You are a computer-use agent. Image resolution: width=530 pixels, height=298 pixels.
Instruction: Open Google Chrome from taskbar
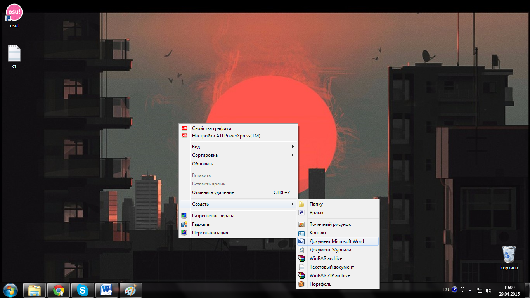click(x=59, y=290)
